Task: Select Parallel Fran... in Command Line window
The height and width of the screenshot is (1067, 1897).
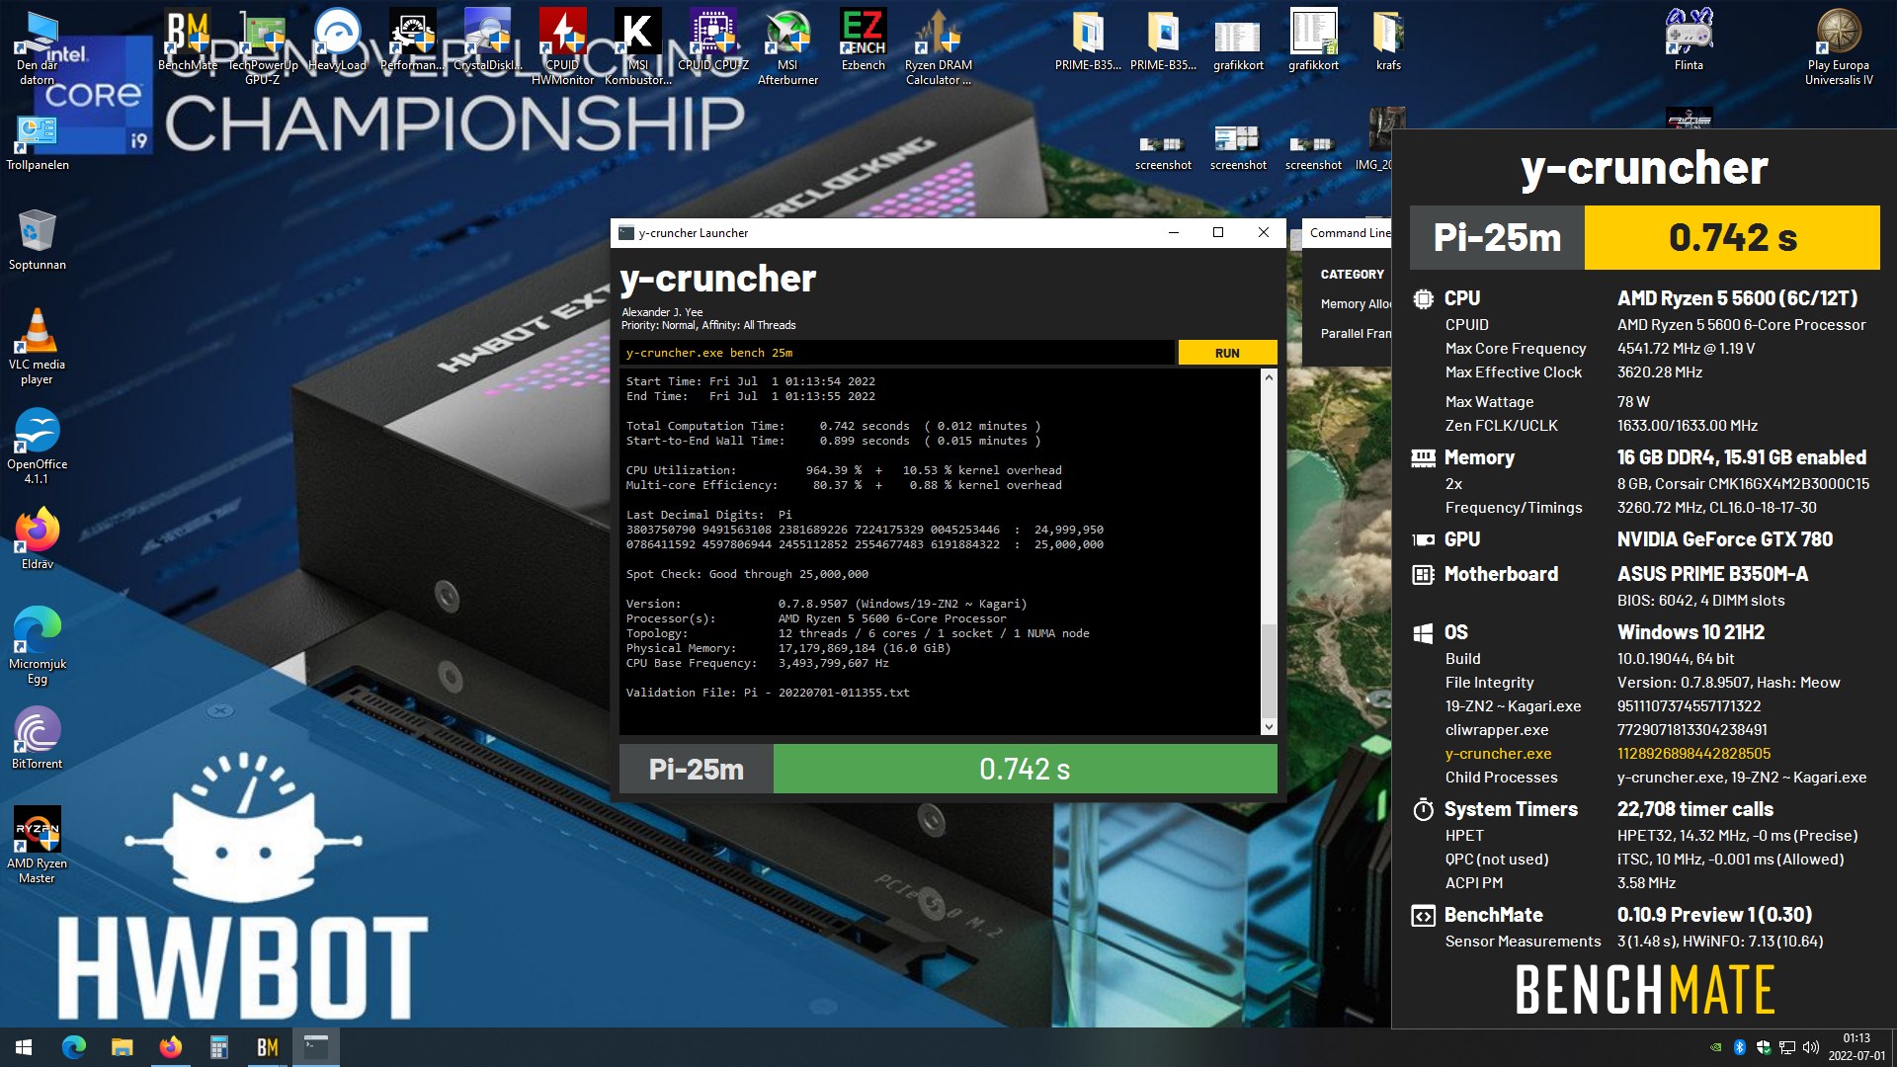Action: coord(1355,334)
